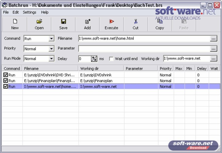
Task: Click the Paste toolbar icon
Action: tap(184, 21)
